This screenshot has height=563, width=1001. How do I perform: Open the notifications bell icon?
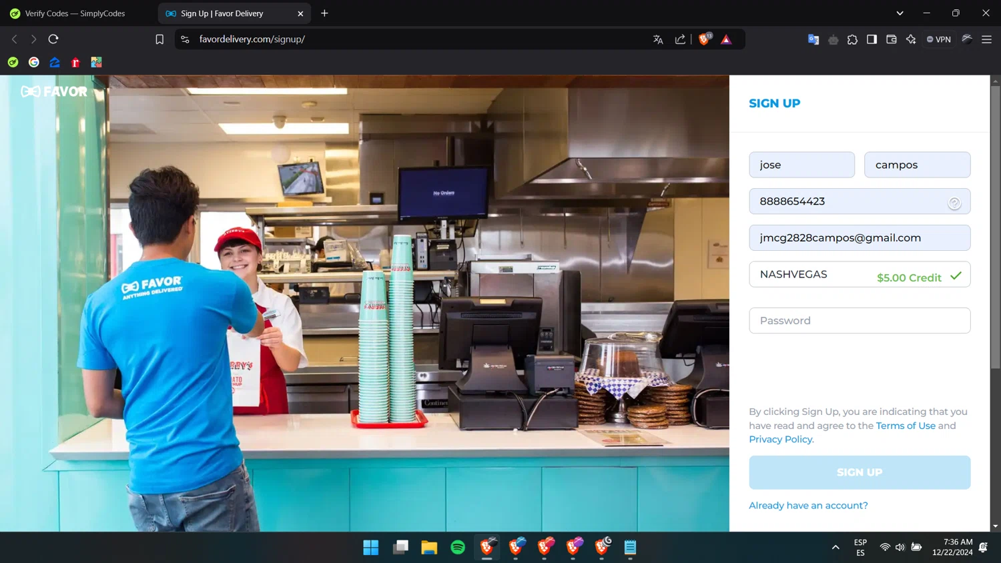click(984, 548)
